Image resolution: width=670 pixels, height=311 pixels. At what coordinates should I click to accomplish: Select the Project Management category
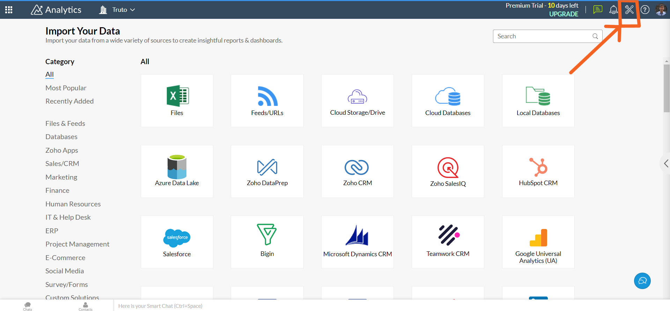[x=78, y=244]
